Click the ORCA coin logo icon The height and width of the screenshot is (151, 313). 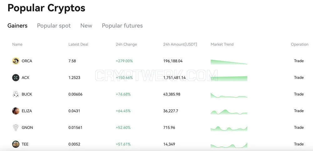tap(16, 61)
